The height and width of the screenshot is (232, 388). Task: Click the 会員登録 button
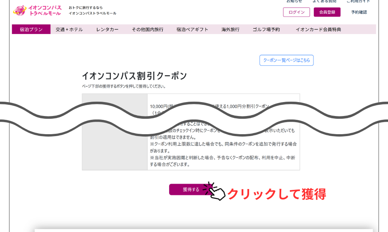(x=327, y=12)
